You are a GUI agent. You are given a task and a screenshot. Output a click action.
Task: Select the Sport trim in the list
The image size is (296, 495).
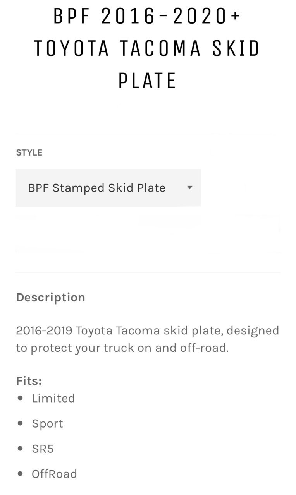pos(47,423)
